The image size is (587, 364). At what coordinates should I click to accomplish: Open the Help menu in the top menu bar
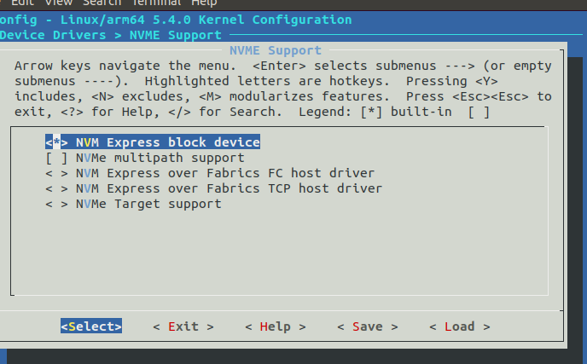click(204, 3)
